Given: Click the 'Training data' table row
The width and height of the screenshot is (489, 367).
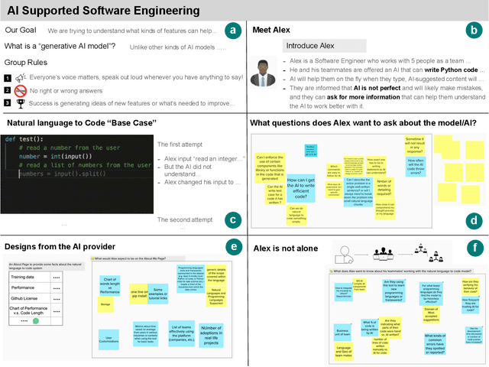Looking at the screenshot, I should tap(36, 277).
